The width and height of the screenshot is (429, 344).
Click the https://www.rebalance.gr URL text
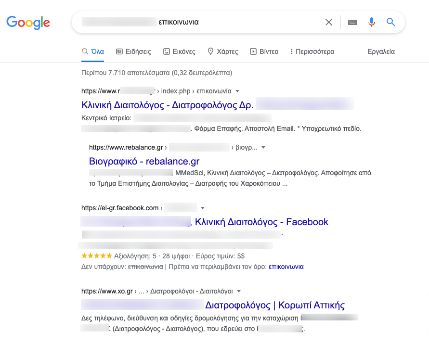coord(126,147)
